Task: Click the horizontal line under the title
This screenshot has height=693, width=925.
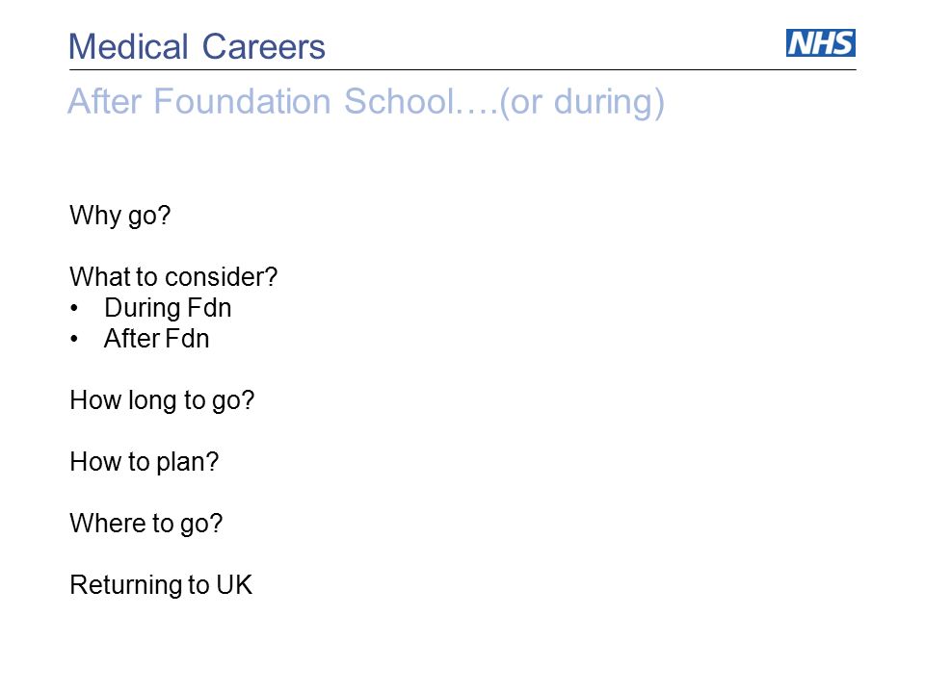Action: (462, 69)
